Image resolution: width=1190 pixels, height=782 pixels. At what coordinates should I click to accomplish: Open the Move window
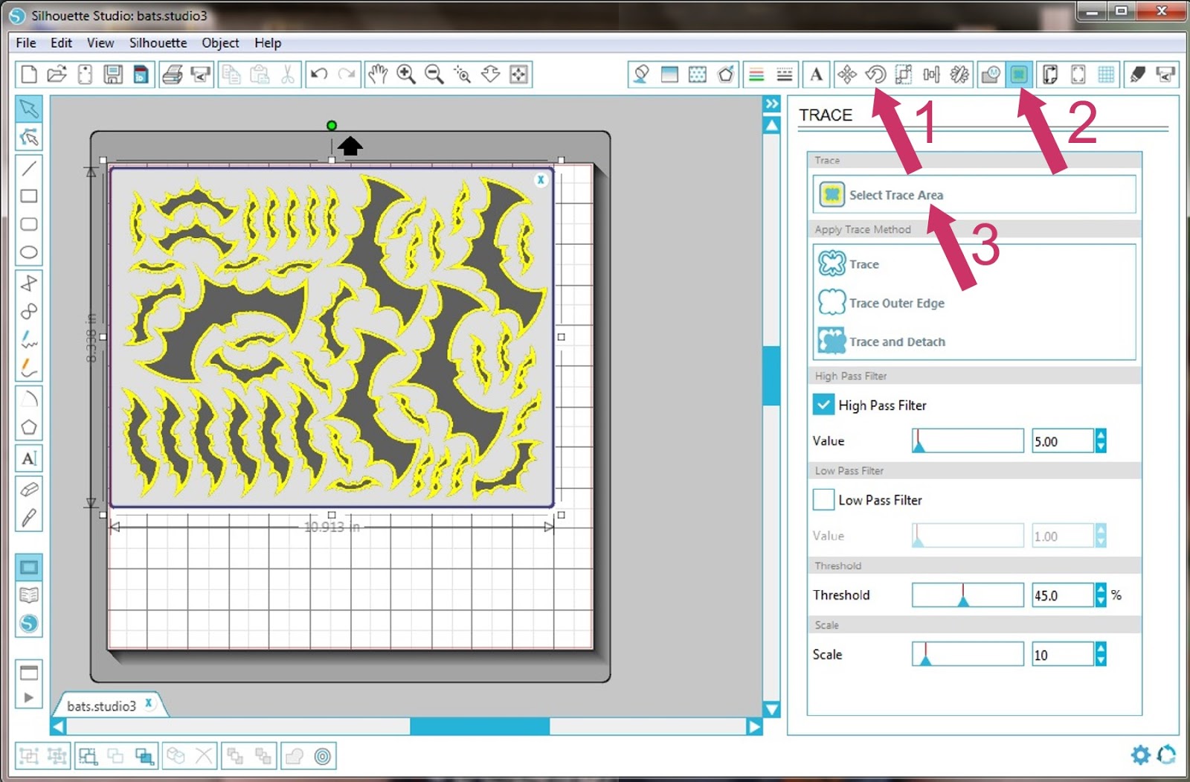(x=847, y=74)
